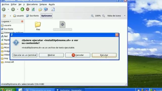Image resolution: width=162 pixels, height=91 pixels.
Task: Toggle the text location entry icon
Action: tap(4, 16)
